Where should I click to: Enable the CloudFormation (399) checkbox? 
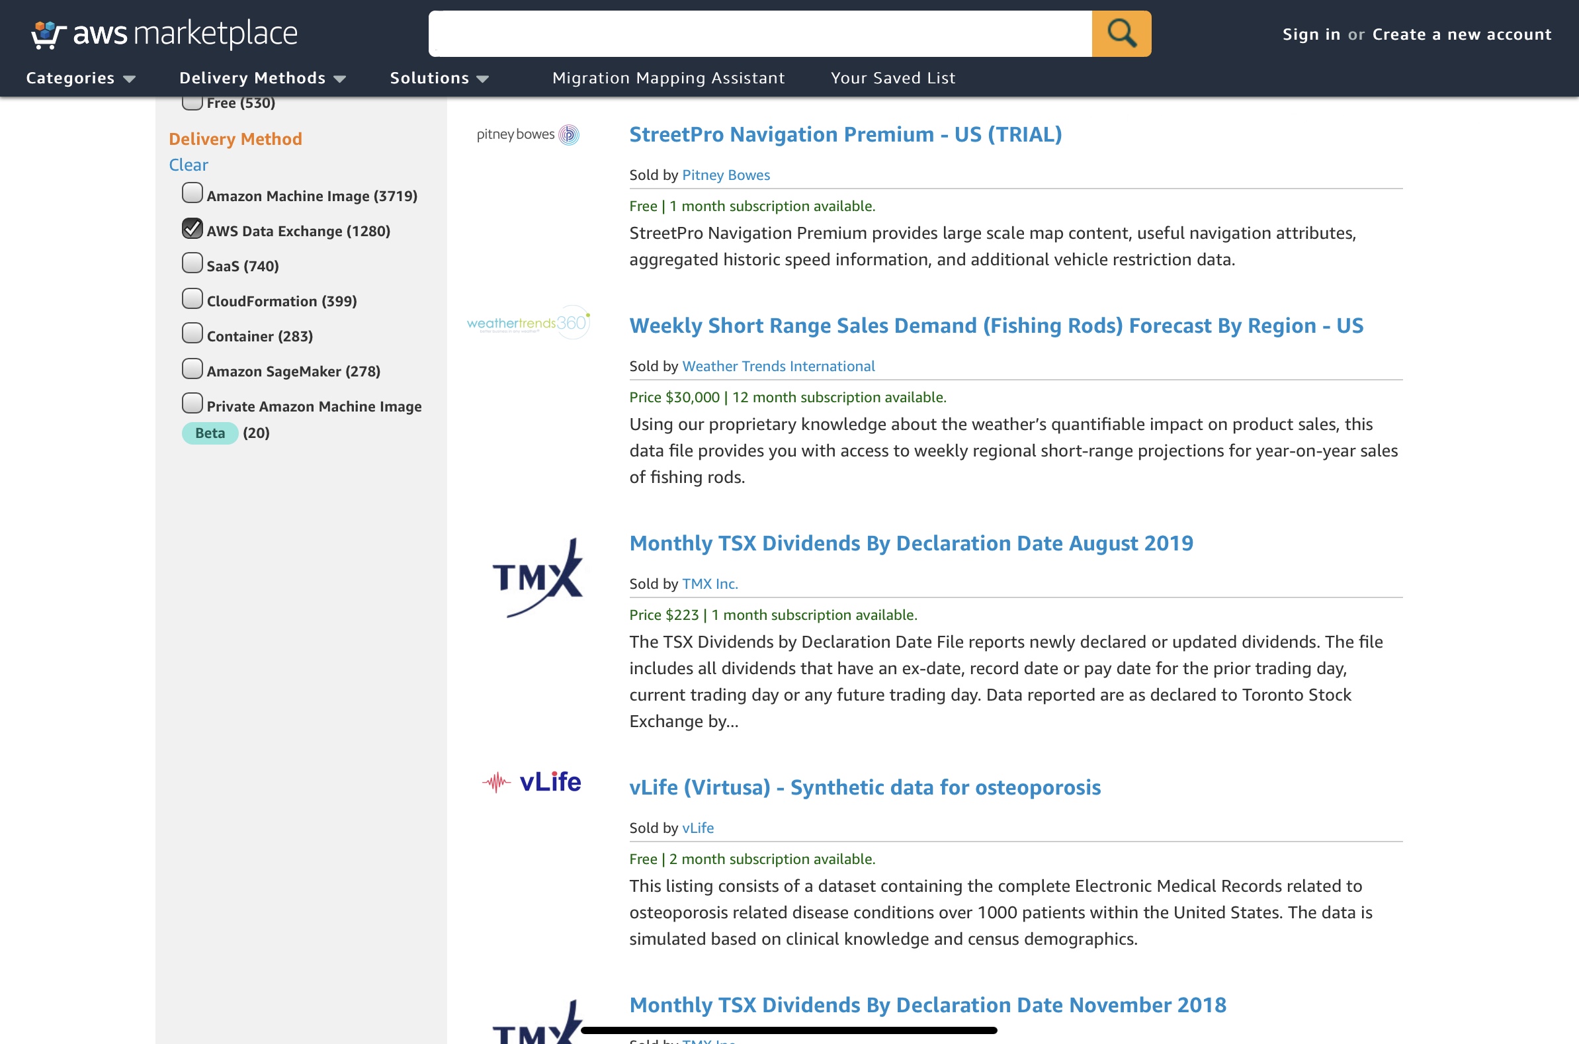192,298
